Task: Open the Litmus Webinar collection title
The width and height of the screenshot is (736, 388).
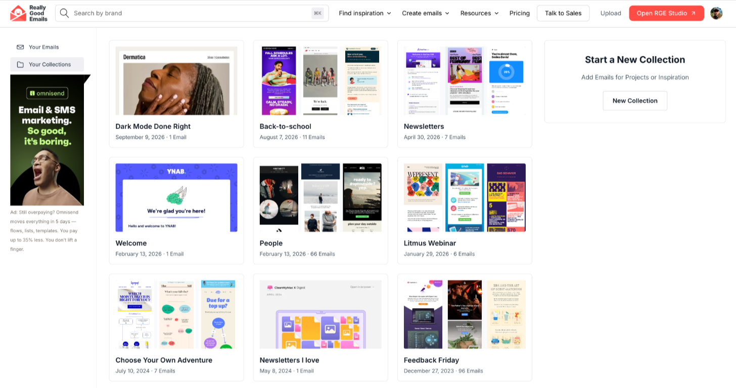Action: pos(430,243)
